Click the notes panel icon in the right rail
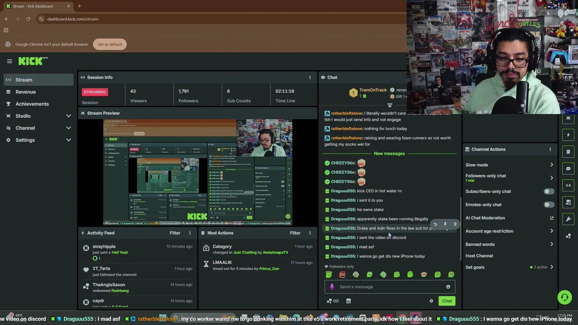The image size is (578, 325). click(569, 152)
